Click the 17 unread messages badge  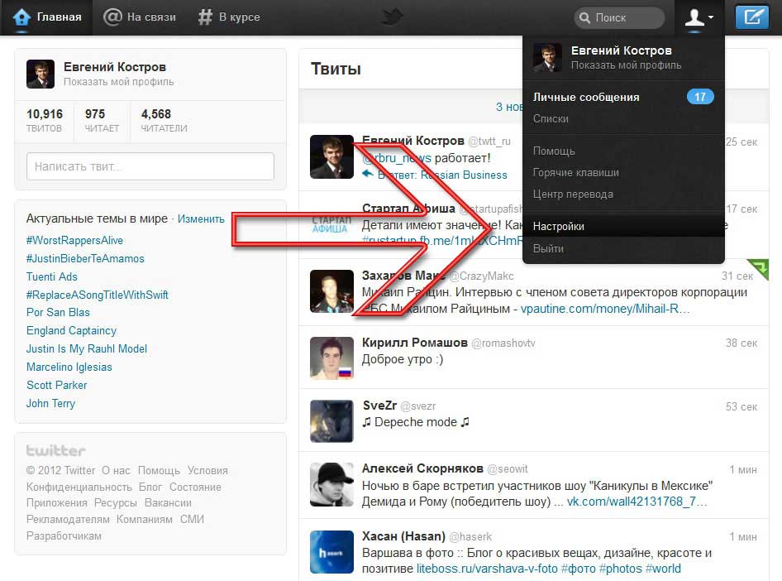click(700, 97)
